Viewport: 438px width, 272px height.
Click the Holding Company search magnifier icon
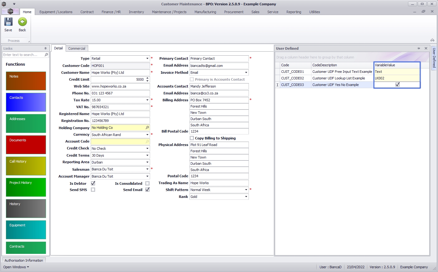147,128
